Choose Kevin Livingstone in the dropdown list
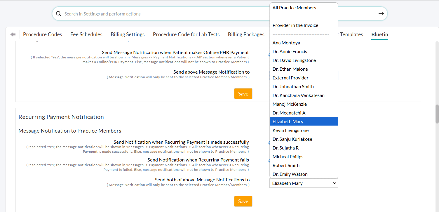This screenshot has width=439, height=212. [x=290, y=131]
